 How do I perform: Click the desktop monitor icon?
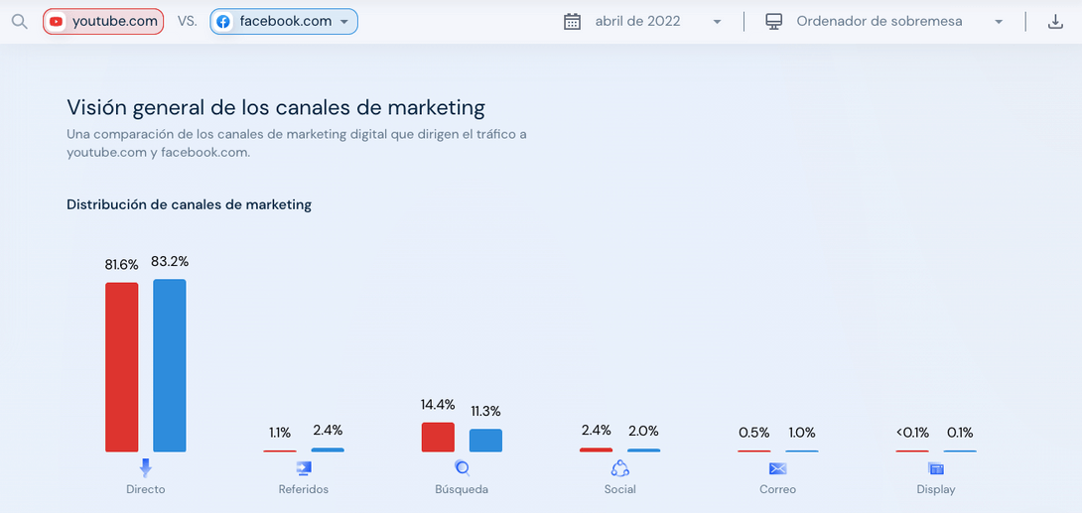[774, 22]
